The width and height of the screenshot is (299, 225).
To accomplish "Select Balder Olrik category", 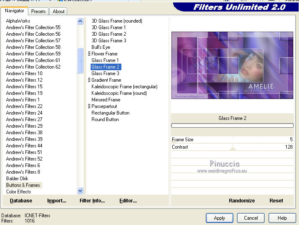I will (17, 179).
